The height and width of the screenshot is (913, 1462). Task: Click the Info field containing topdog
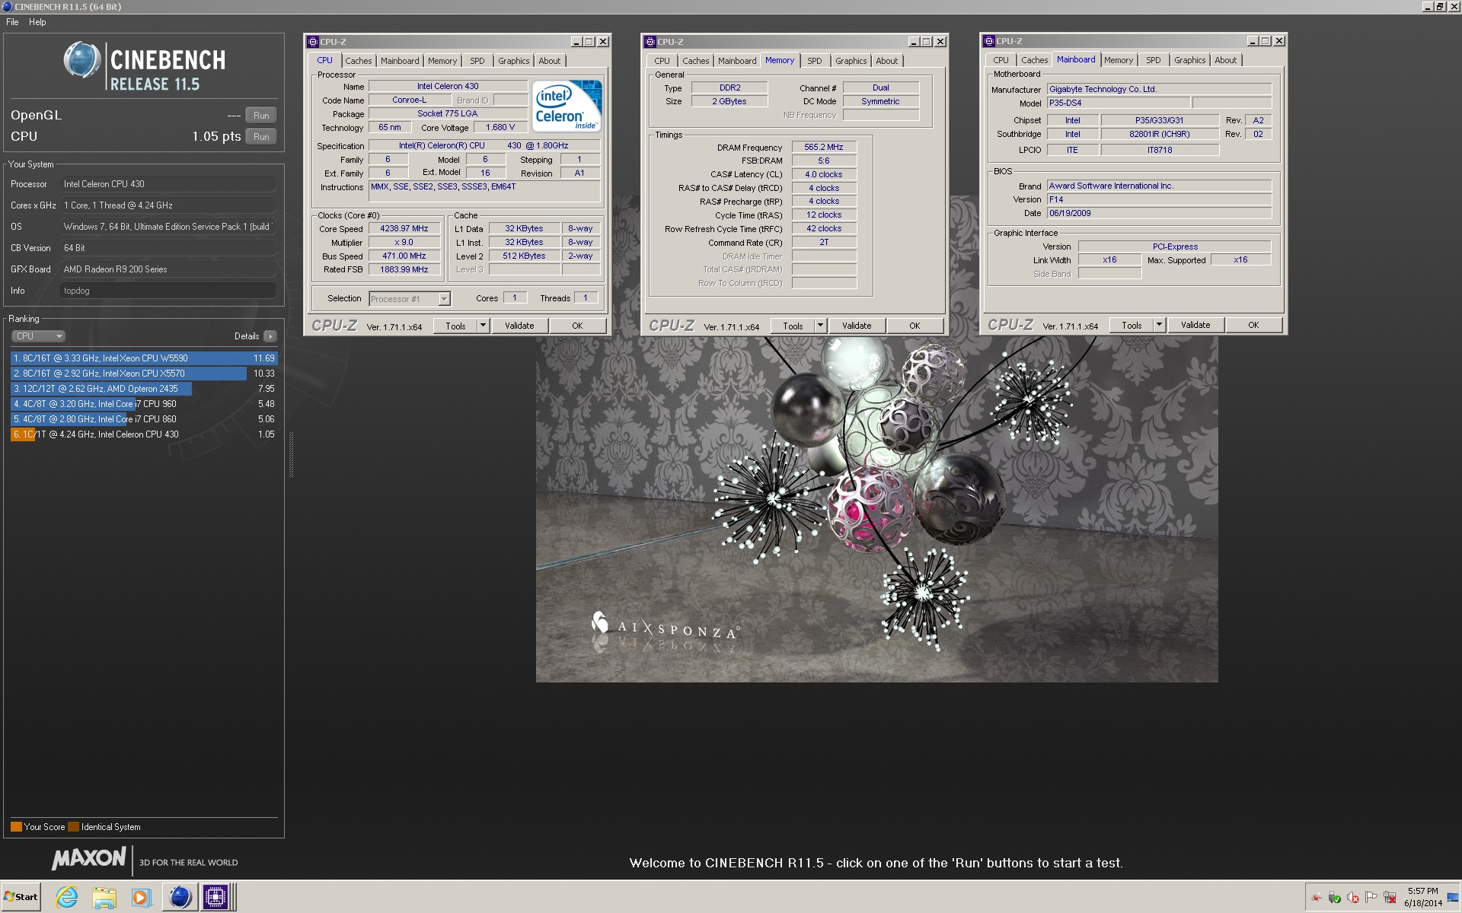pos(168,291)
